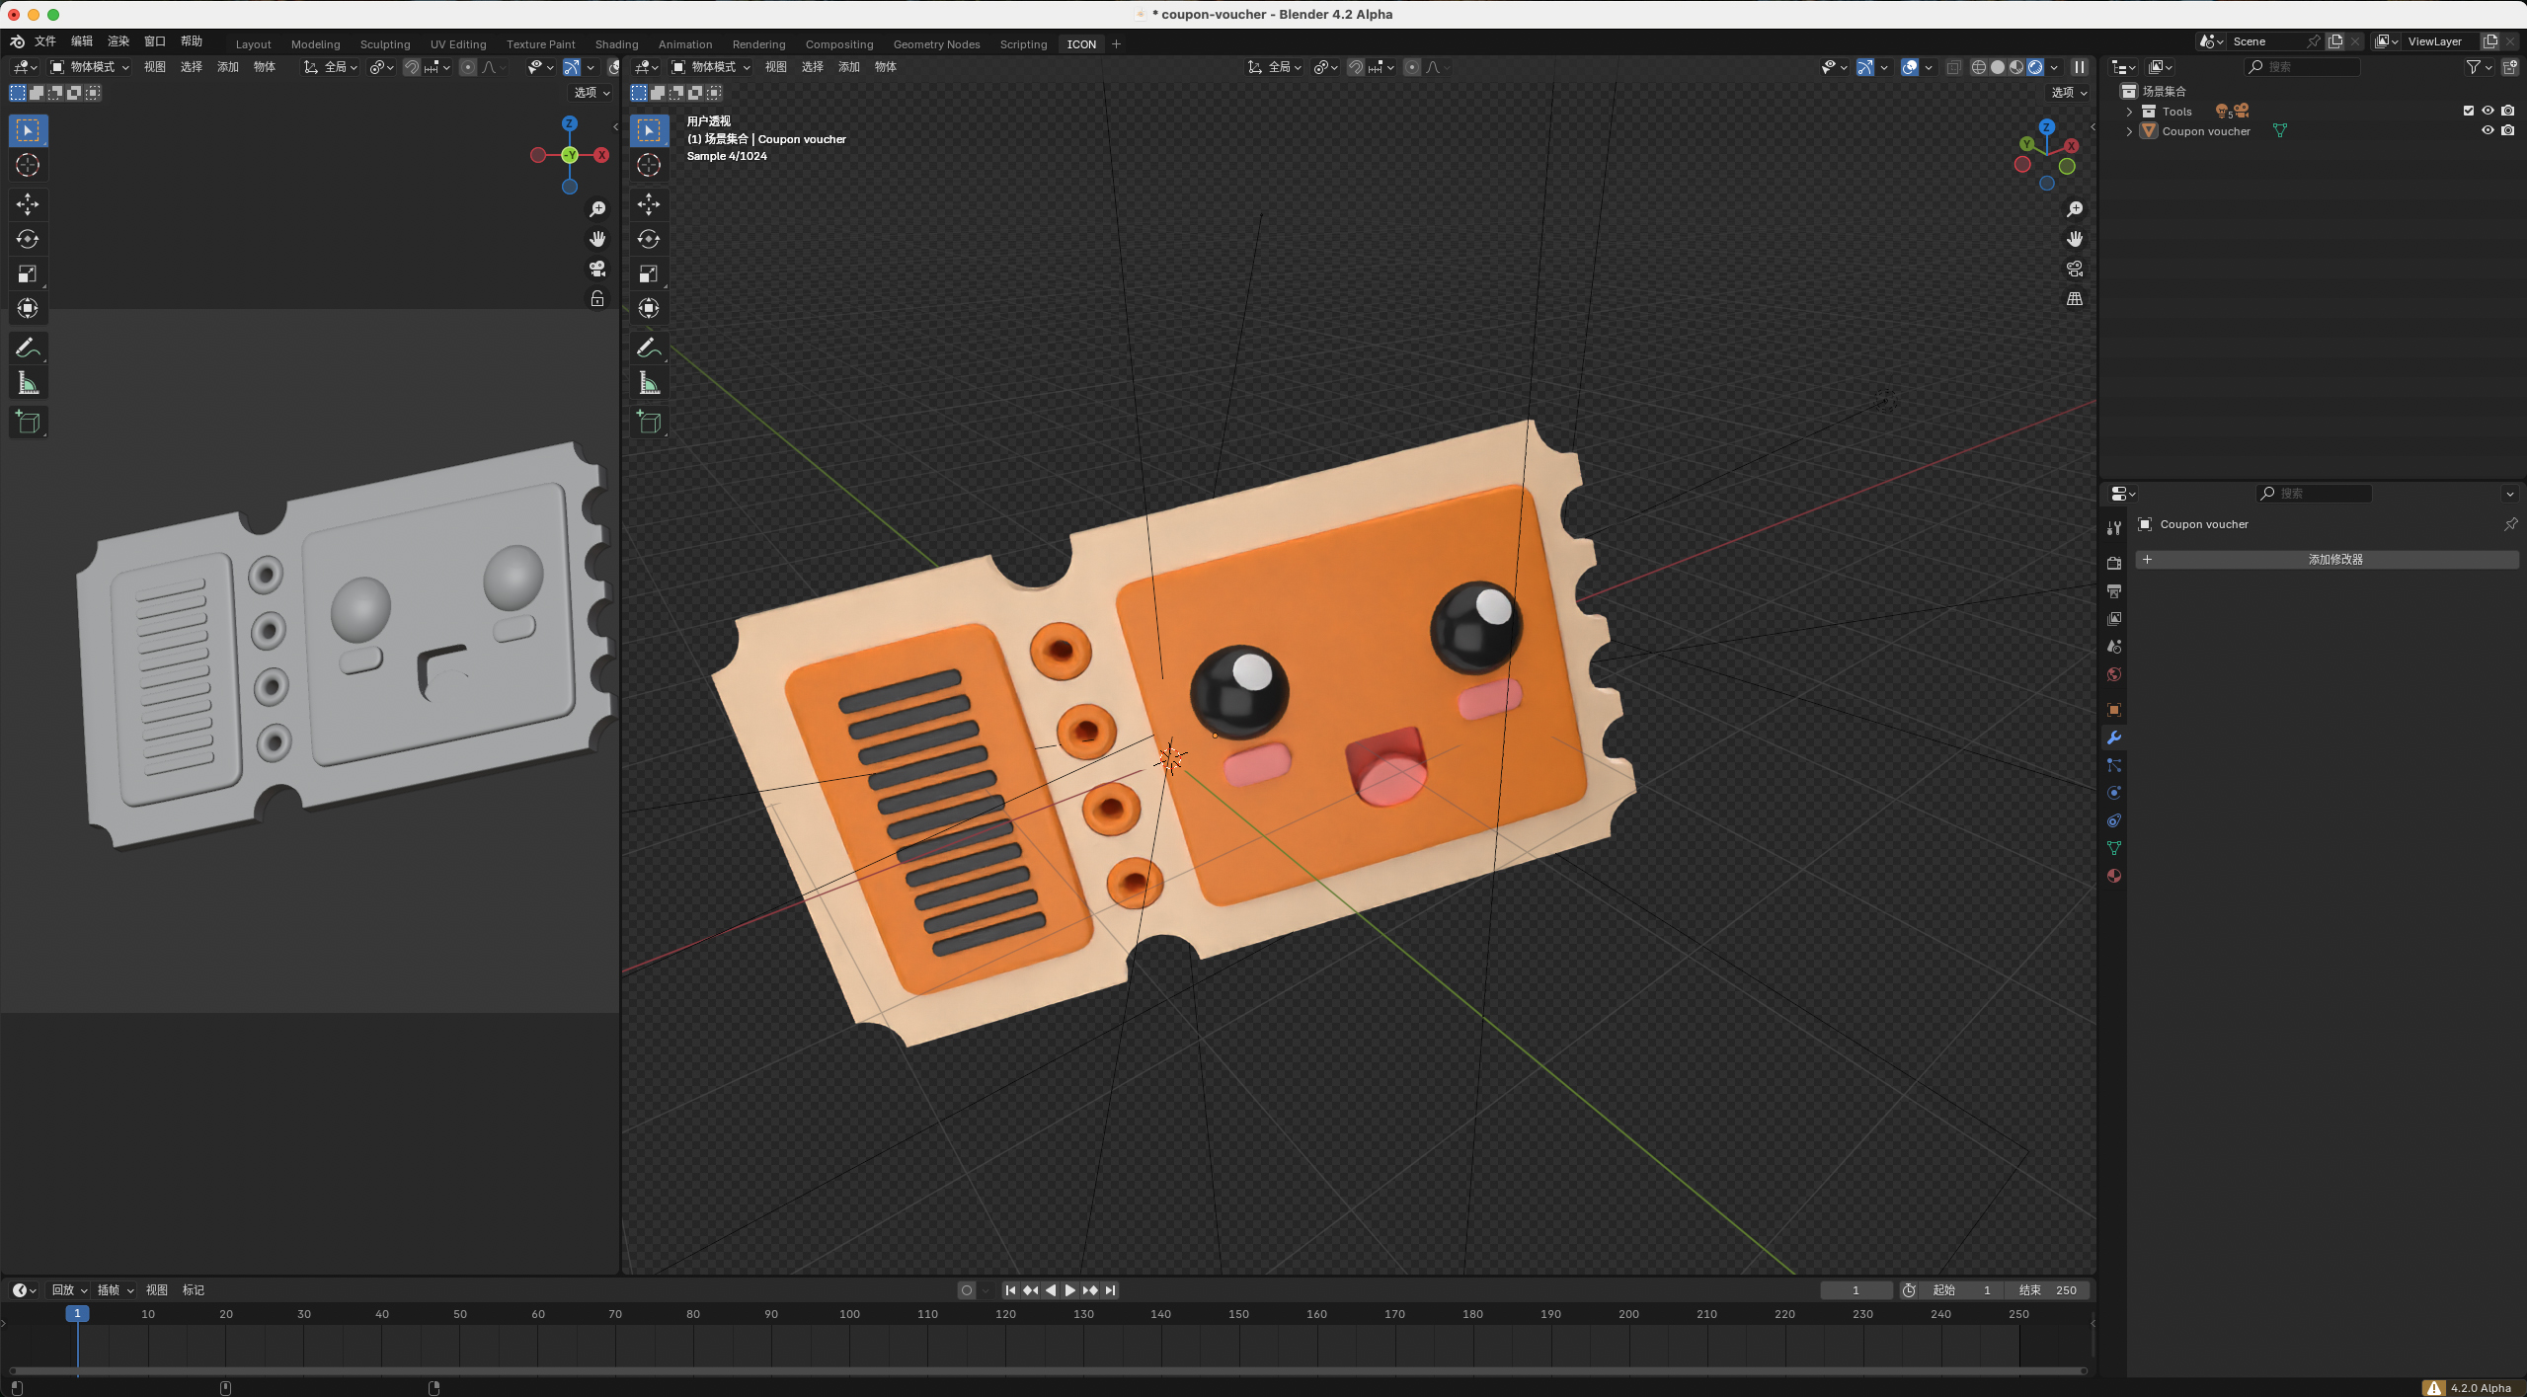Open the Physics properties tab
The width and height of the screenshot is (2527, 1397).
coord(2114,793)
